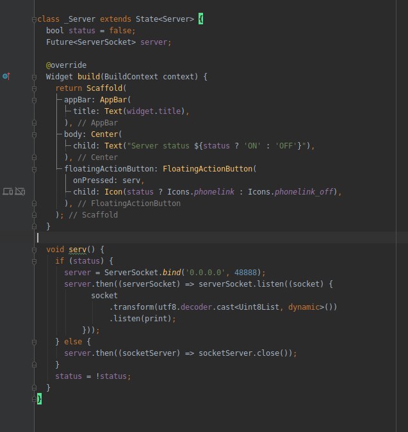Click 'dynamic' type argument
Viewport: 408px width, 432px height.
pyautogui.click(x=304, y=307)
